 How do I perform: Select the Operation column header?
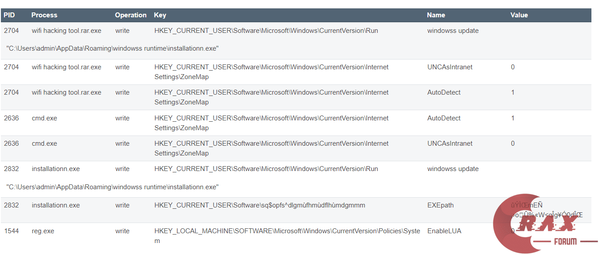coord(131,15)
